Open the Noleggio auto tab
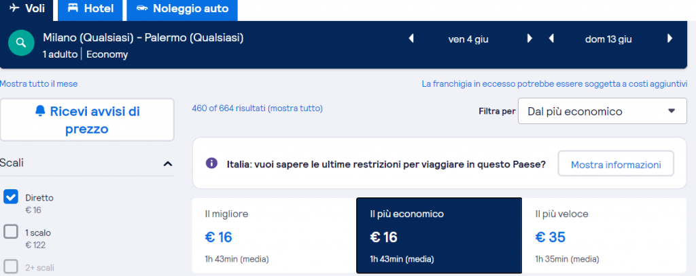The image size is (696, 276). tap(182, 9)
